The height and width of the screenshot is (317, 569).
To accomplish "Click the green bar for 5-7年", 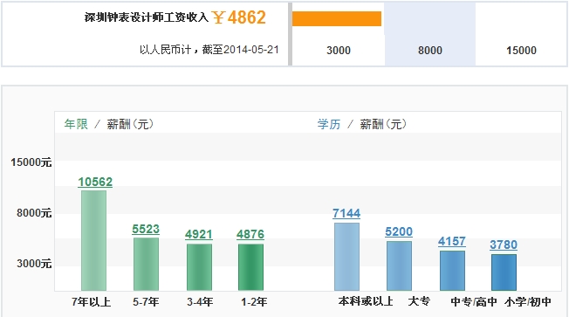I will click(147, 264).
